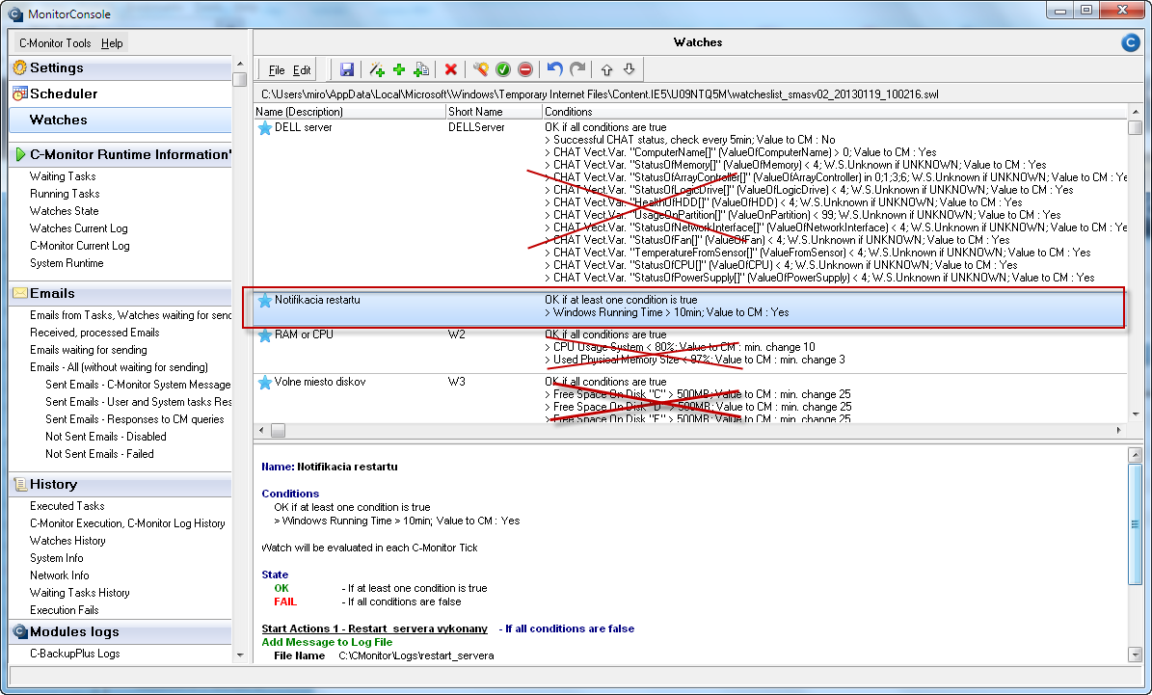Click the details pane vertical scrollbar thumb
The width and height of the screenshot is (1152, 695).
pyautogui.click(x=1135, y=523)
